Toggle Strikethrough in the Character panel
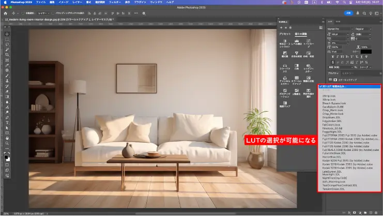The height and width of the screenshot is (216, 383). coord(366,57)
